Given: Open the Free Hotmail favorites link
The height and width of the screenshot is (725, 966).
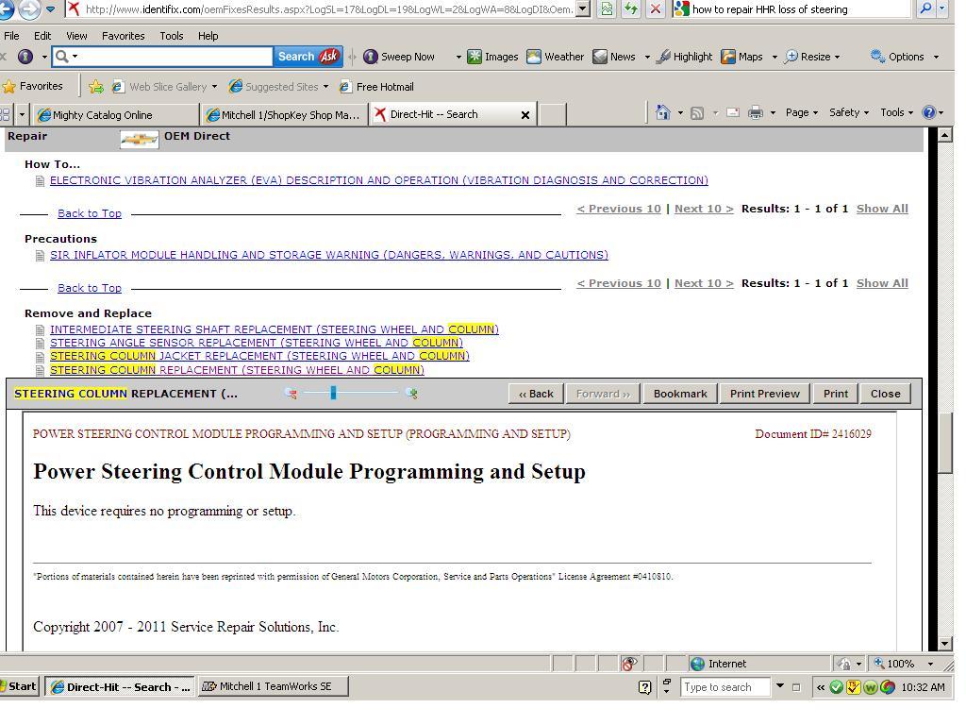Looking at the screenshot, I should click(377, 87).
